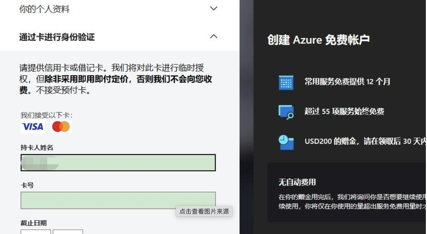Screen dimensions: 427x234
Task: Click the monitor search icon beside 超过 55 项服务
Action: (286, 112)
